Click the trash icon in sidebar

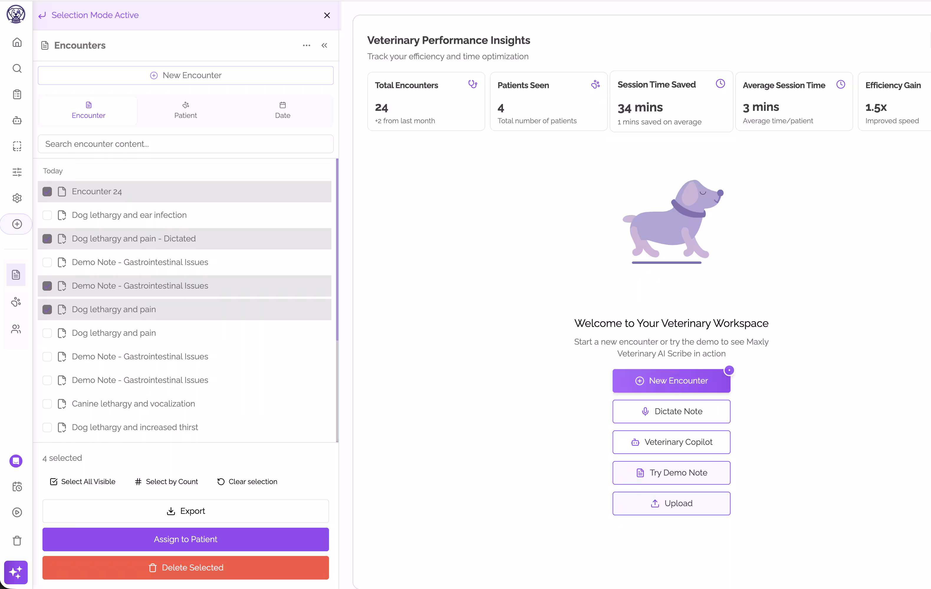17,540
